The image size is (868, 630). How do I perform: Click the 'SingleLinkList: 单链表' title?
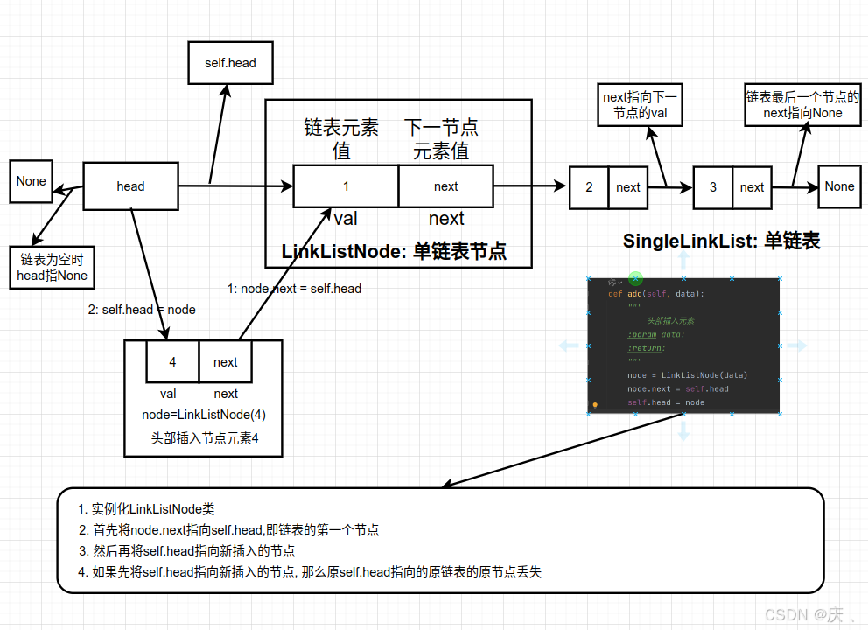coord(721,241)
